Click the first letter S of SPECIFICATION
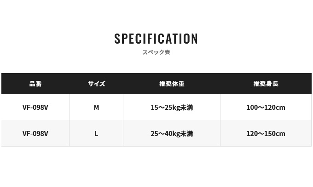313x187 pixels. pyautogui.click(x=117, y=39)
